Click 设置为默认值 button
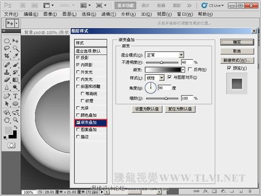The image size is (261, 196). [147, 109]
